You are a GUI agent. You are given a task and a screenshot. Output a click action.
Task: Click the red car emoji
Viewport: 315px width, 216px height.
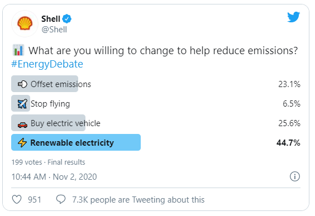click(22, 124)
